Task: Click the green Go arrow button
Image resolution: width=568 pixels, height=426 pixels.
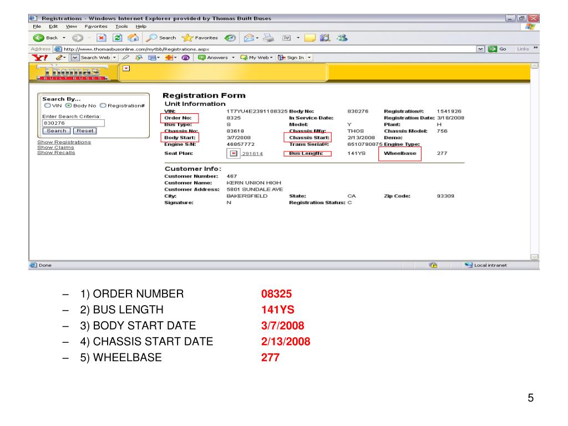Action: (x=493, y=49)
